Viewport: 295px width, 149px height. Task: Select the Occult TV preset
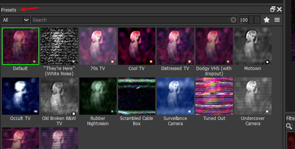pos(20,96)
